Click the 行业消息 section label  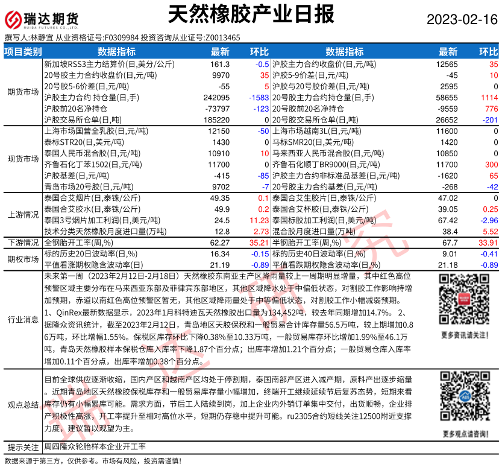click(23, 319)
